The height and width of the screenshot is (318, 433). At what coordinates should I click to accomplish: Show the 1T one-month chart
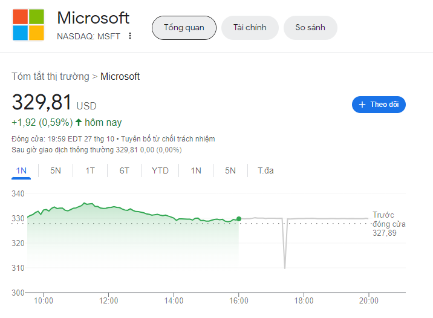pos(90,170)
